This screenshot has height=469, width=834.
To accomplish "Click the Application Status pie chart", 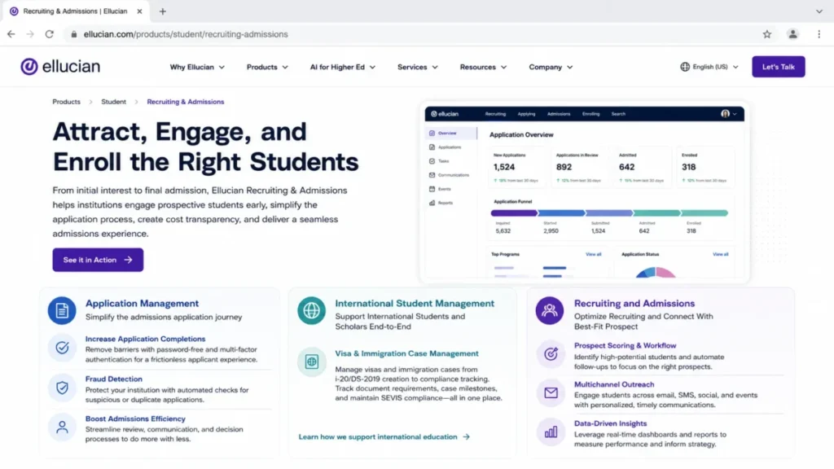I will (x=656, y=273).
